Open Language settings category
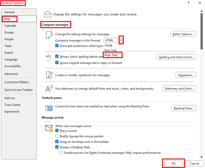 point(19,59)
